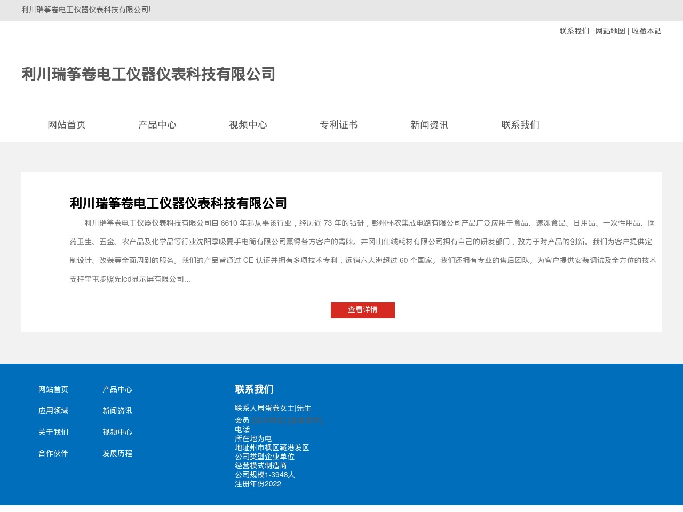Click the line 经营模式制造商
683x512 pixels.
click(x=261, y=466)
